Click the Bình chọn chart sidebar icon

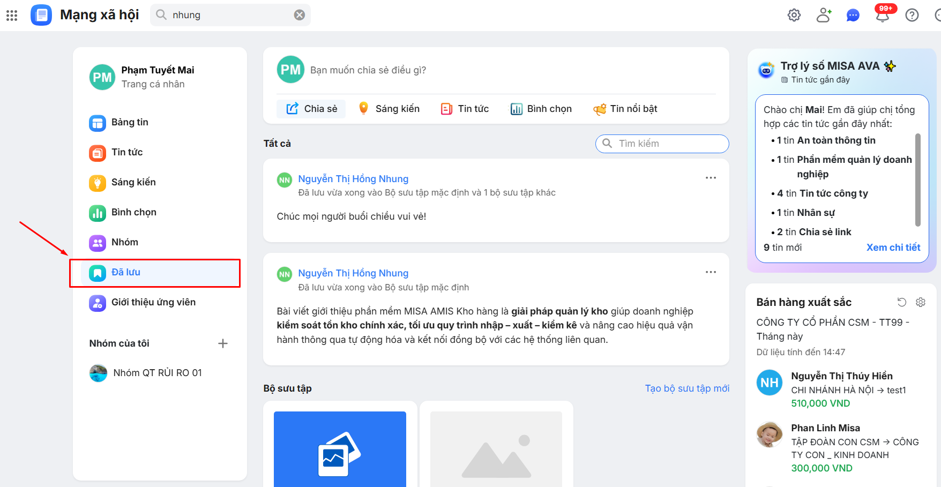98,213
